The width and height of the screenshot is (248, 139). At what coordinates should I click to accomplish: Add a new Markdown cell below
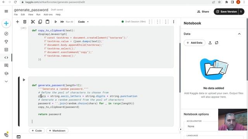pyautogui.click(x=57, y=131)
